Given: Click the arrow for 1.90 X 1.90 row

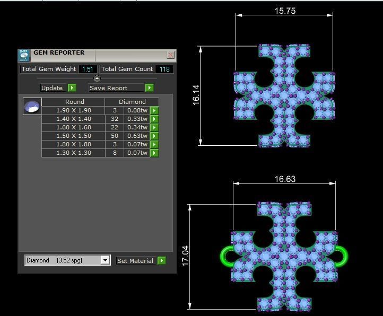Looking at the screenshot, I should [x=154, y=110].
